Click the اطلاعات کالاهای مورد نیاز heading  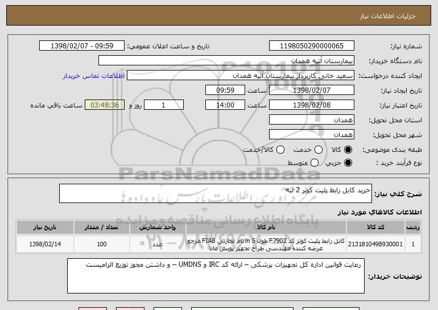coord(379,213)
